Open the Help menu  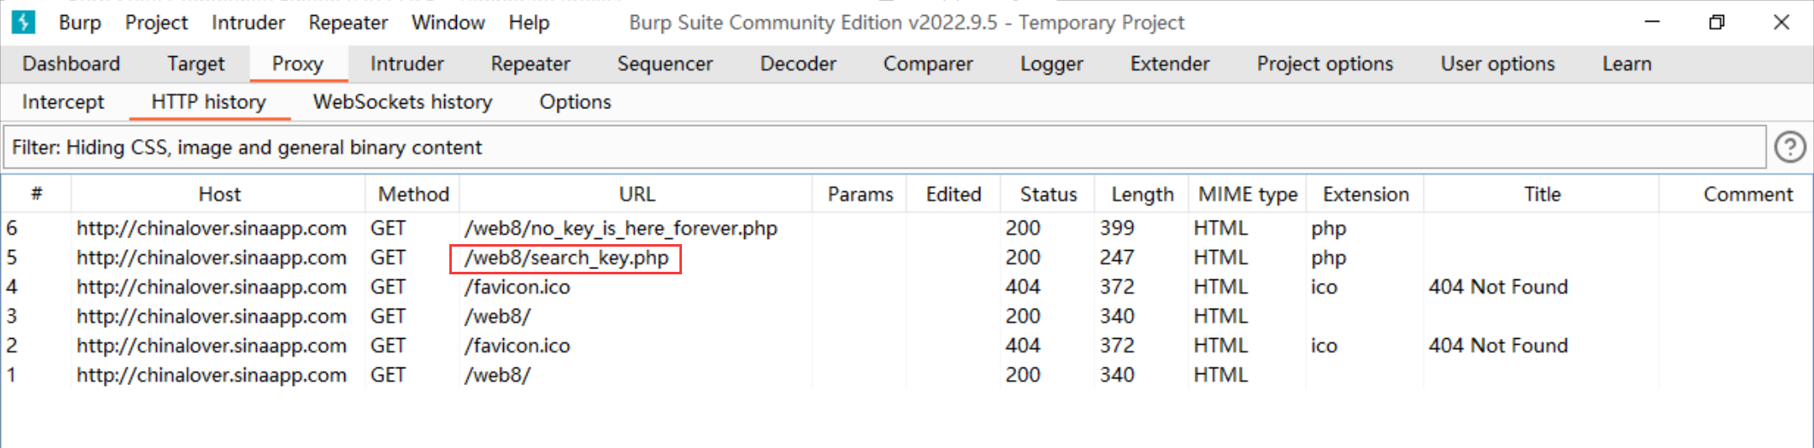click(529, 23)
